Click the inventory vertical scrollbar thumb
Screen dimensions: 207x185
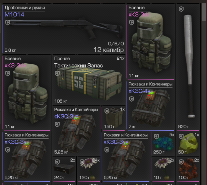click(x=204, y=12)
